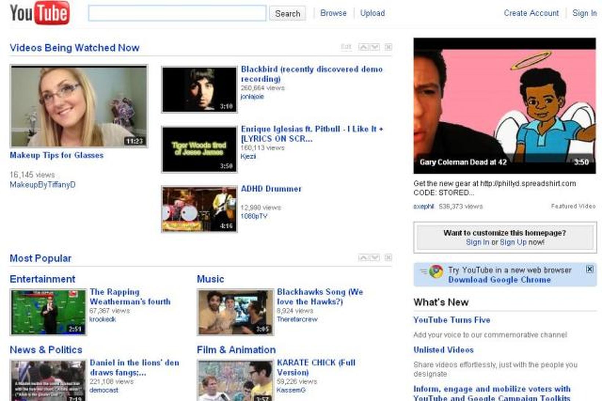Open Blackhawks Song video thumbnail

coord(235,312)
